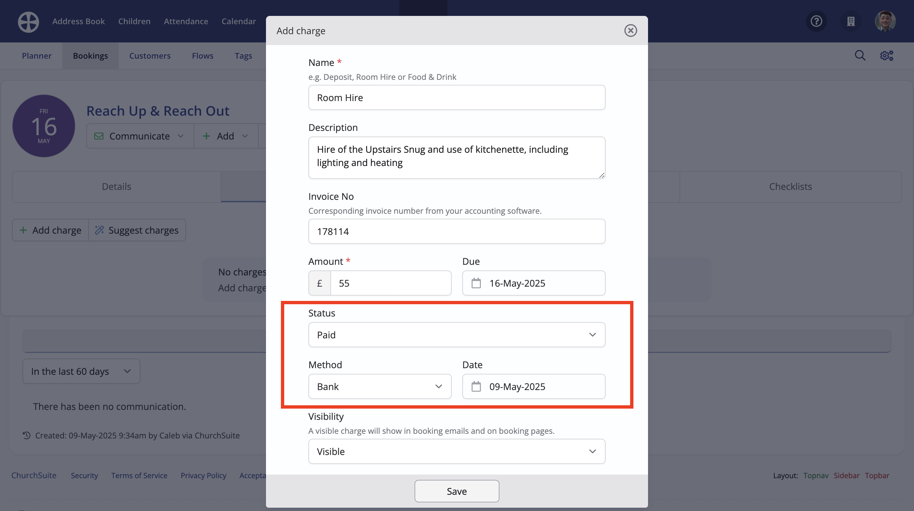
Task: Open the Security footer link
Action: (x=84, y=475)
